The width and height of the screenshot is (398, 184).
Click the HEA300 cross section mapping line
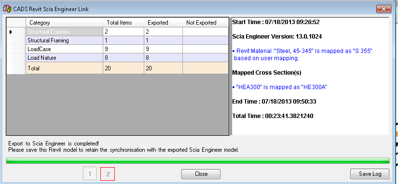point(280,87)
